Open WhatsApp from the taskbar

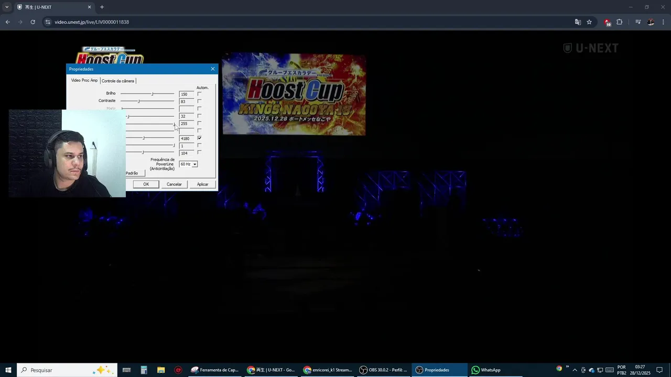pyautogui.click(x=495, y=370)
